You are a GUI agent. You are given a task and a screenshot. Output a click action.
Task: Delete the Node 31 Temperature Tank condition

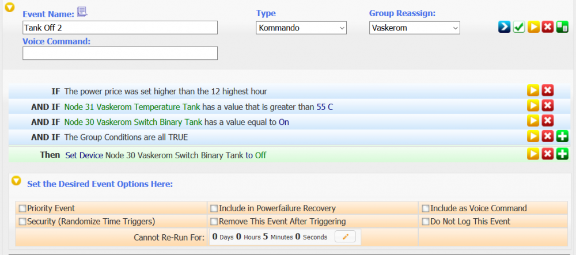[548, 106]
